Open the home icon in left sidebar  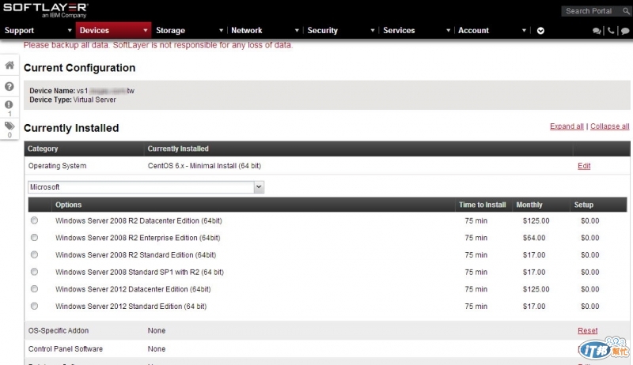[x=9, y=66]
